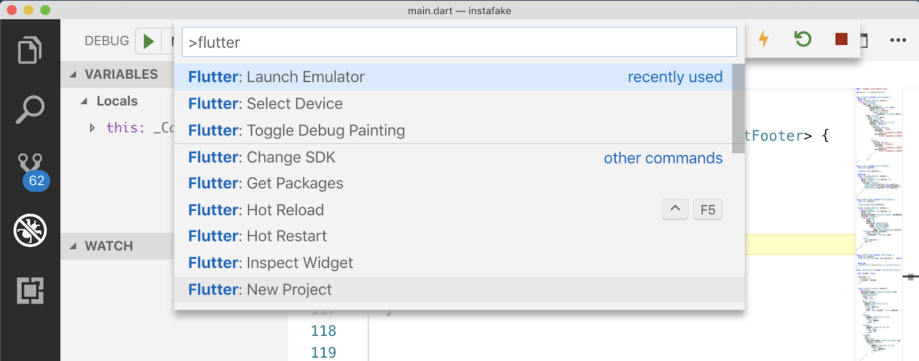Select Flutter: Launch Emulator command
The image size is (919, 361).
[x=453, y=77]
